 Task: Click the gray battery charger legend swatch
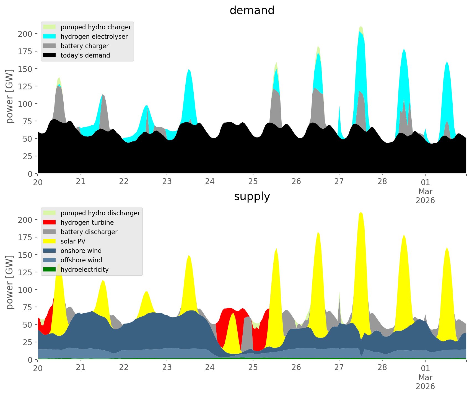click(50, 46)
